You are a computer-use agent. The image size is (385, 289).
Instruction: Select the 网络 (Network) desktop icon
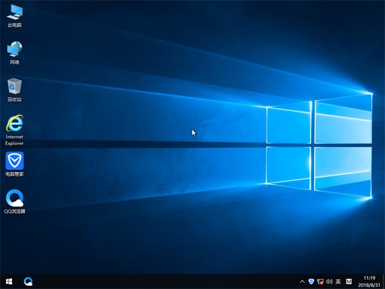pos(14,49)
